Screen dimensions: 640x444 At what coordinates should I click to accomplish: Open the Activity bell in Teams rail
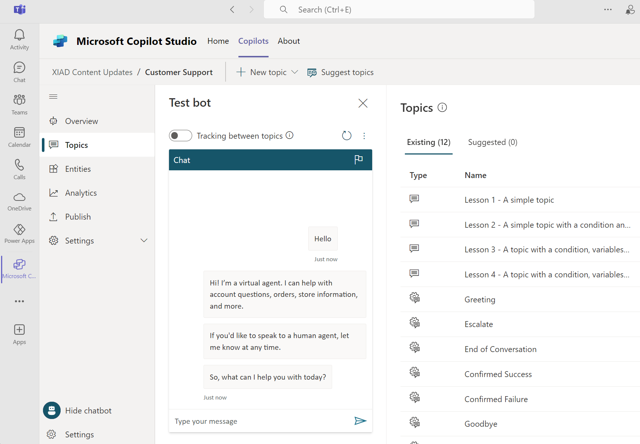[19, 40]
